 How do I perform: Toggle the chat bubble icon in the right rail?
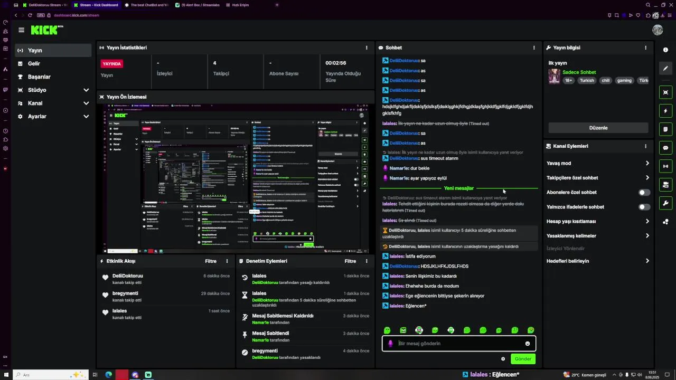tap(665, 148)
